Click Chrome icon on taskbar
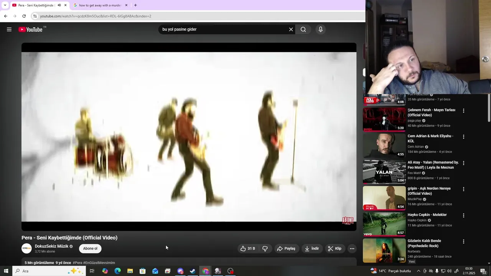Image resolution: width=491 pixels, height=276 pixels. point(206,271)
